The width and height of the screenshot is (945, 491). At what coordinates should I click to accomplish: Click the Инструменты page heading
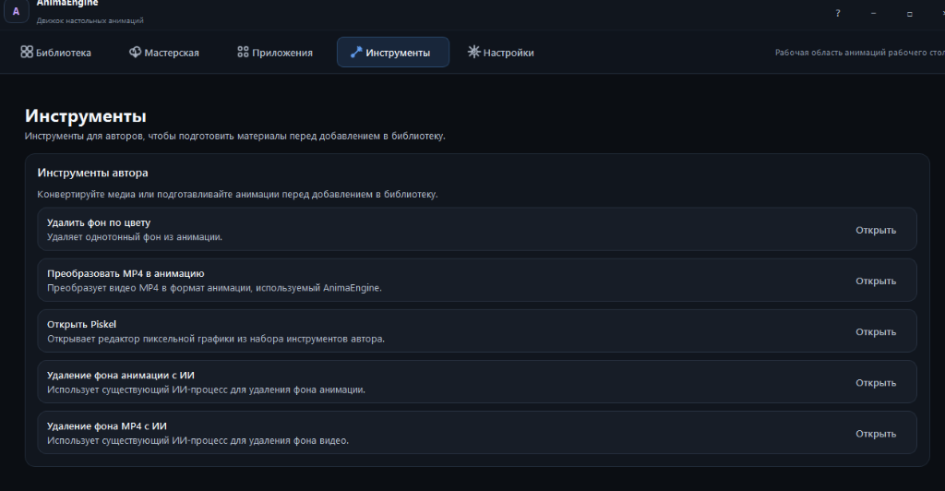85,115
